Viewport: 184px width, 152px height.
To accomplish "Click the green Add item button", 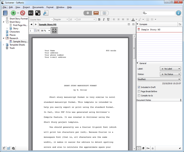I will [x=13, y=13].
